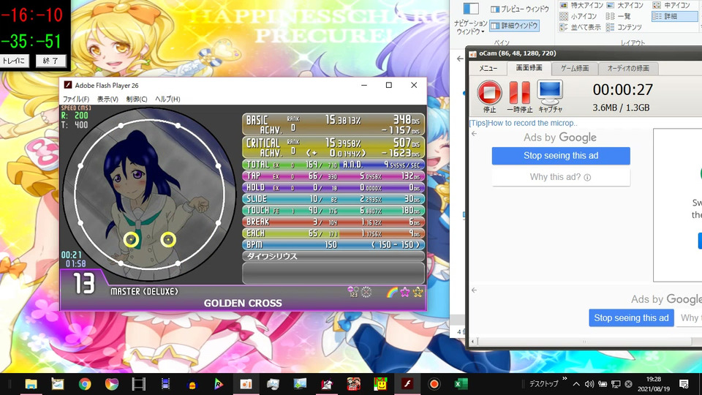Click Explorer's back navigation arrow
Screen dimensions: 702x395
[x=460, y=59]
